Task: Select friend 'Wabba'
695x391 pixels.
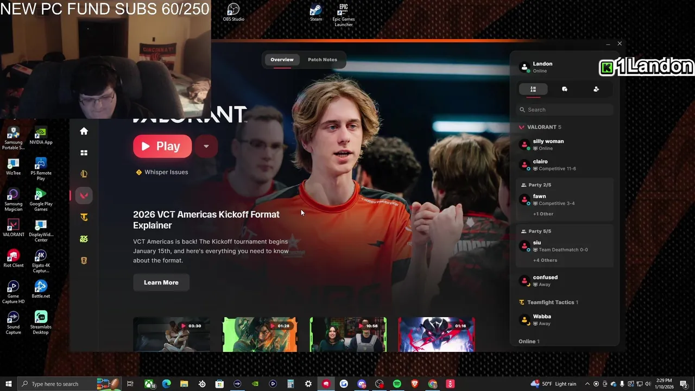Action: (565, 320)
